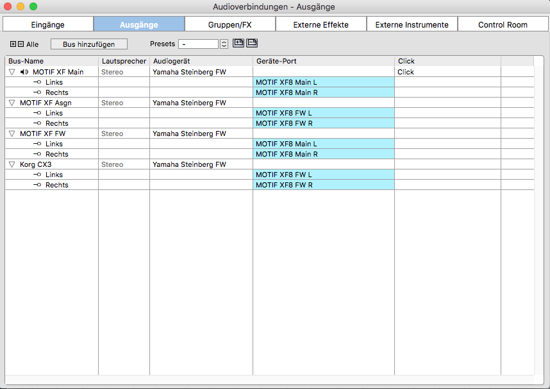Select the MOTIF XF FW bus name
The height and width of the screenshot is (389, 550).
pyautogui.click(x=43, y=134)
